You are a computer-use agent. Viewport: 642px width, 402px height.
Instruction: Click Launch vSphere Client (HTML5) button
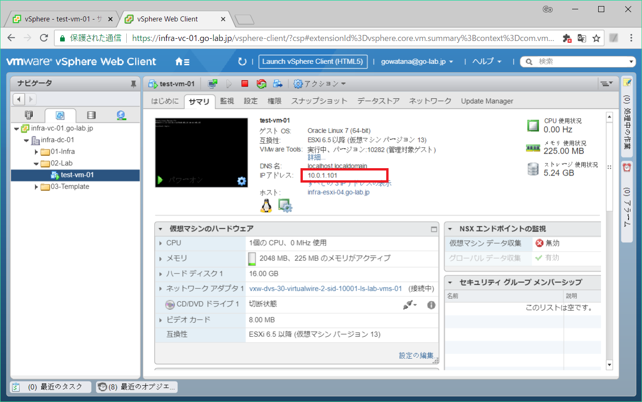313,61
